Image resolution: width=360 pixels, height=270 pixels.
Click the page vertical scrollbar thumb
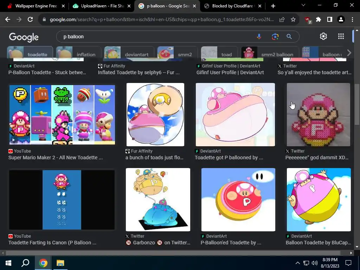[x=356, y=104]
